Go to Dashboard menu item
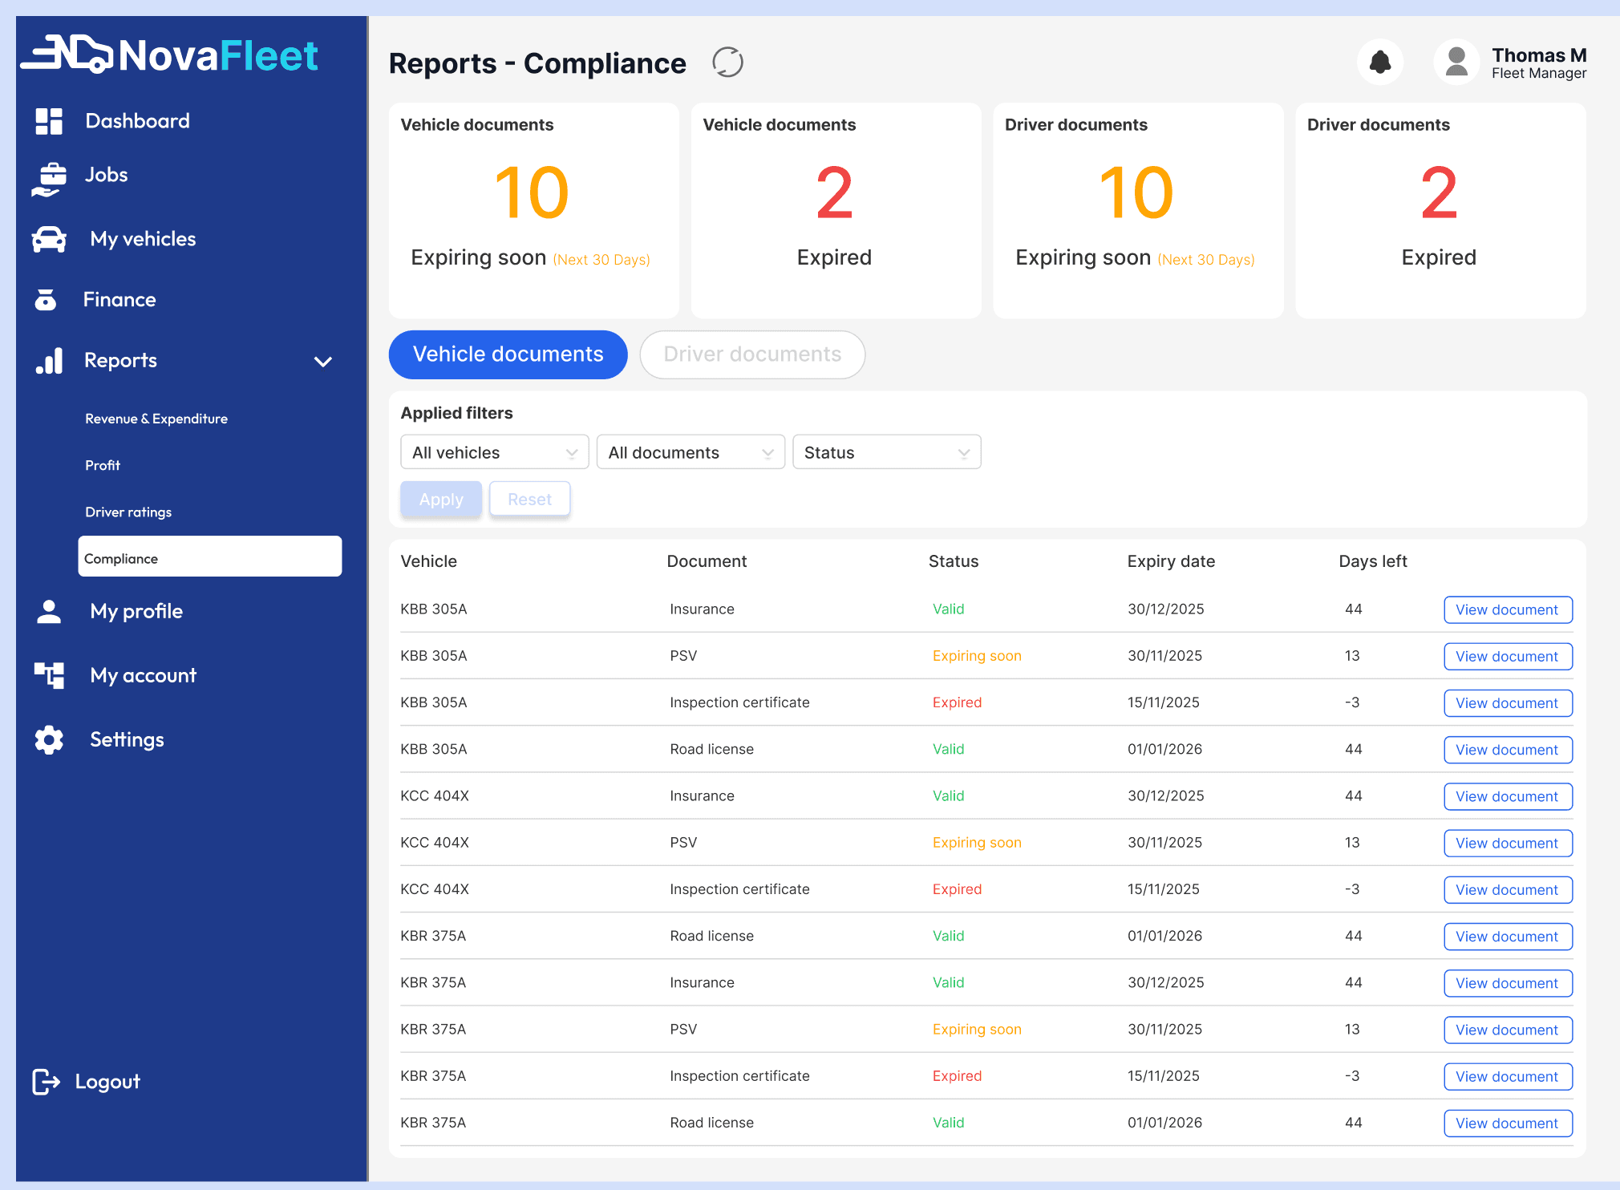The image size is (1620, 1190). [138, 121]
